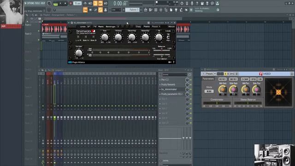Click Undo in bx_stereomaker toolbar
The height and width of the screenshot is (166, 295).
[x=83, y=27]
